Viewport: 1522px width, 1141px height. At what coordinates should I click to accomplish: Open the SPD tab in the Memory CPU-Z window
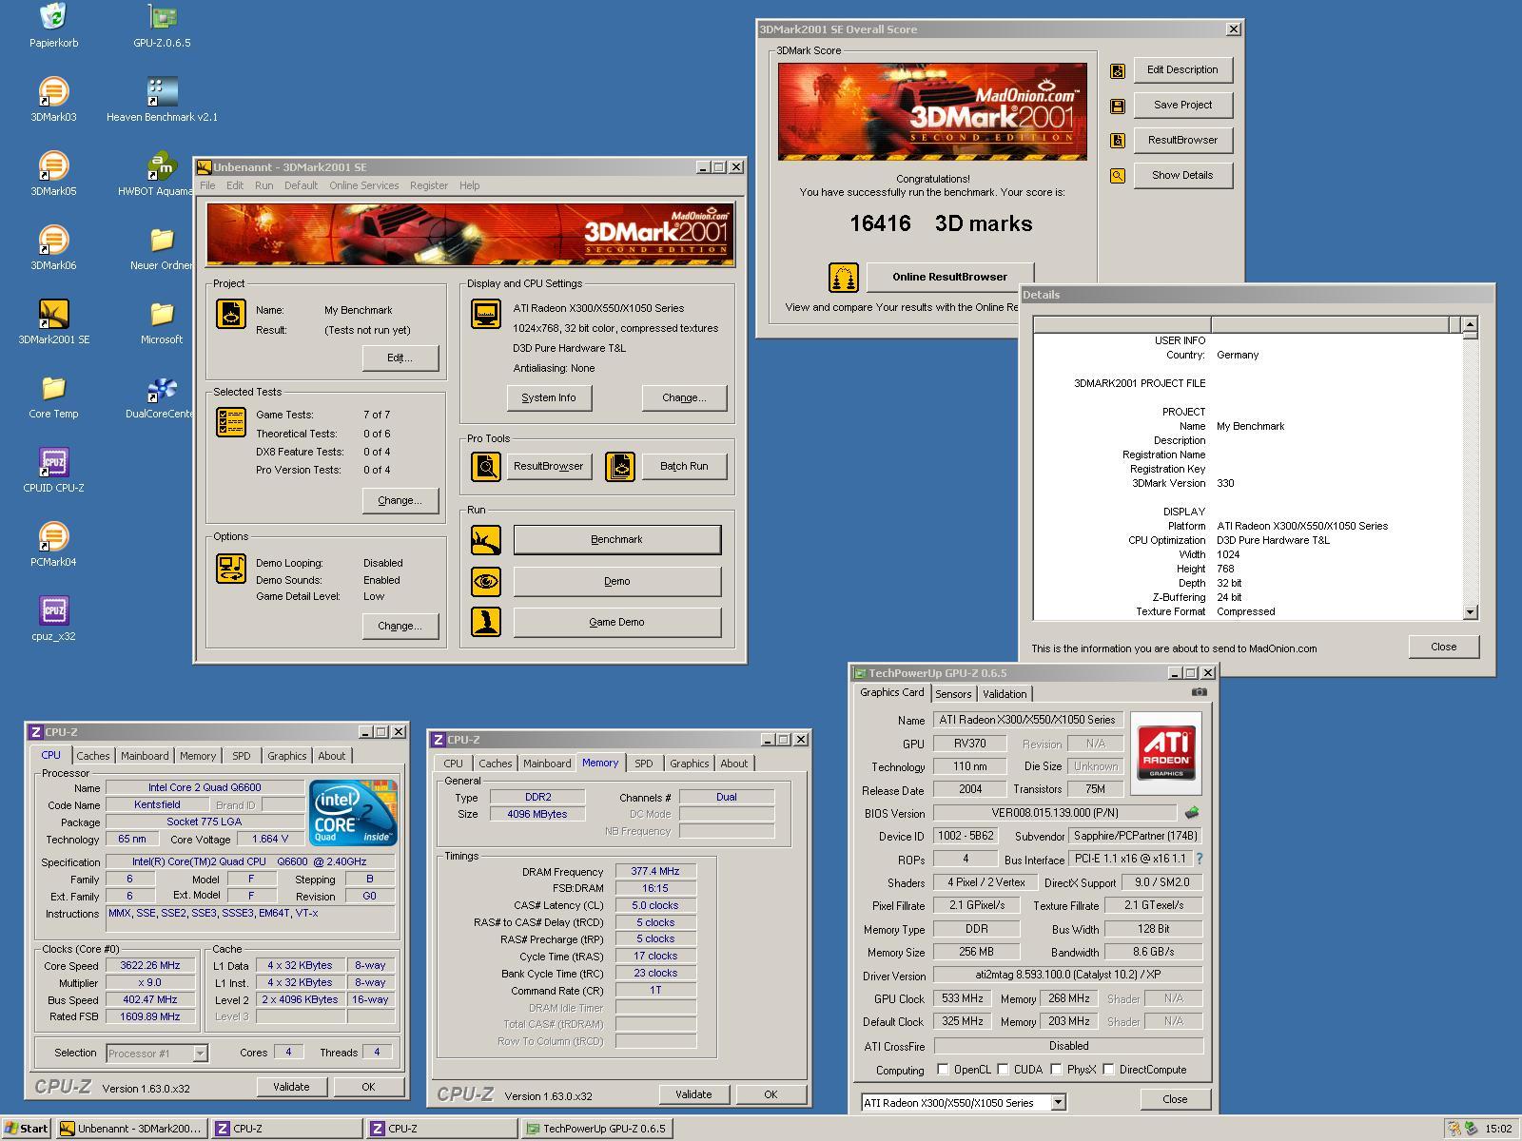coord(644,764)
